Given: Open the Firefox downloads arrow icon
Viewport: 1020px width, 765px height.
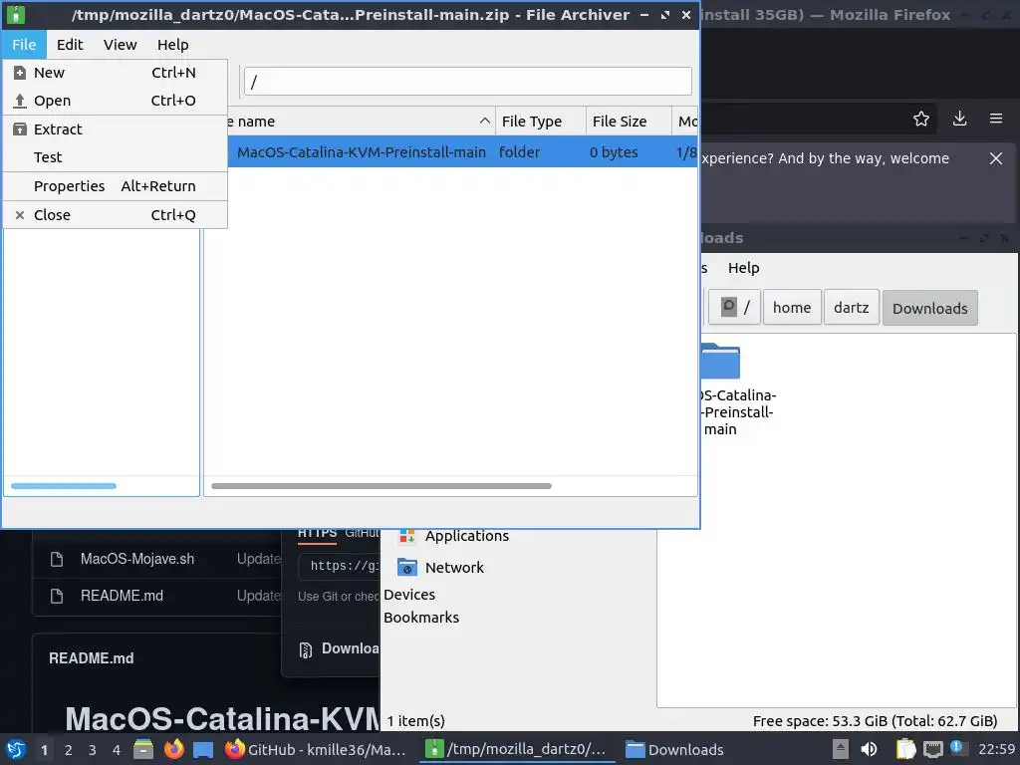Looking at the screenshot, I should [x=959, y=119].
